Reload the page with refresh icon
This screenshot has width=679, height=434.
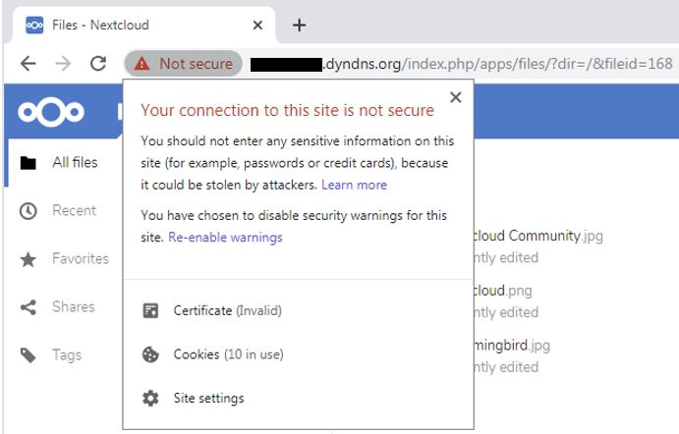click(x=98, y=64)
